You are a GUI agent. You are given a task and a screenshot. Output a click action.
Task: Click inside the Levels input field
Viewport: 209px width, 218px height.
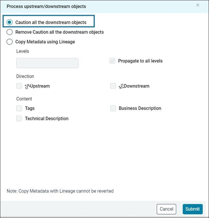(x=47, y=63)
